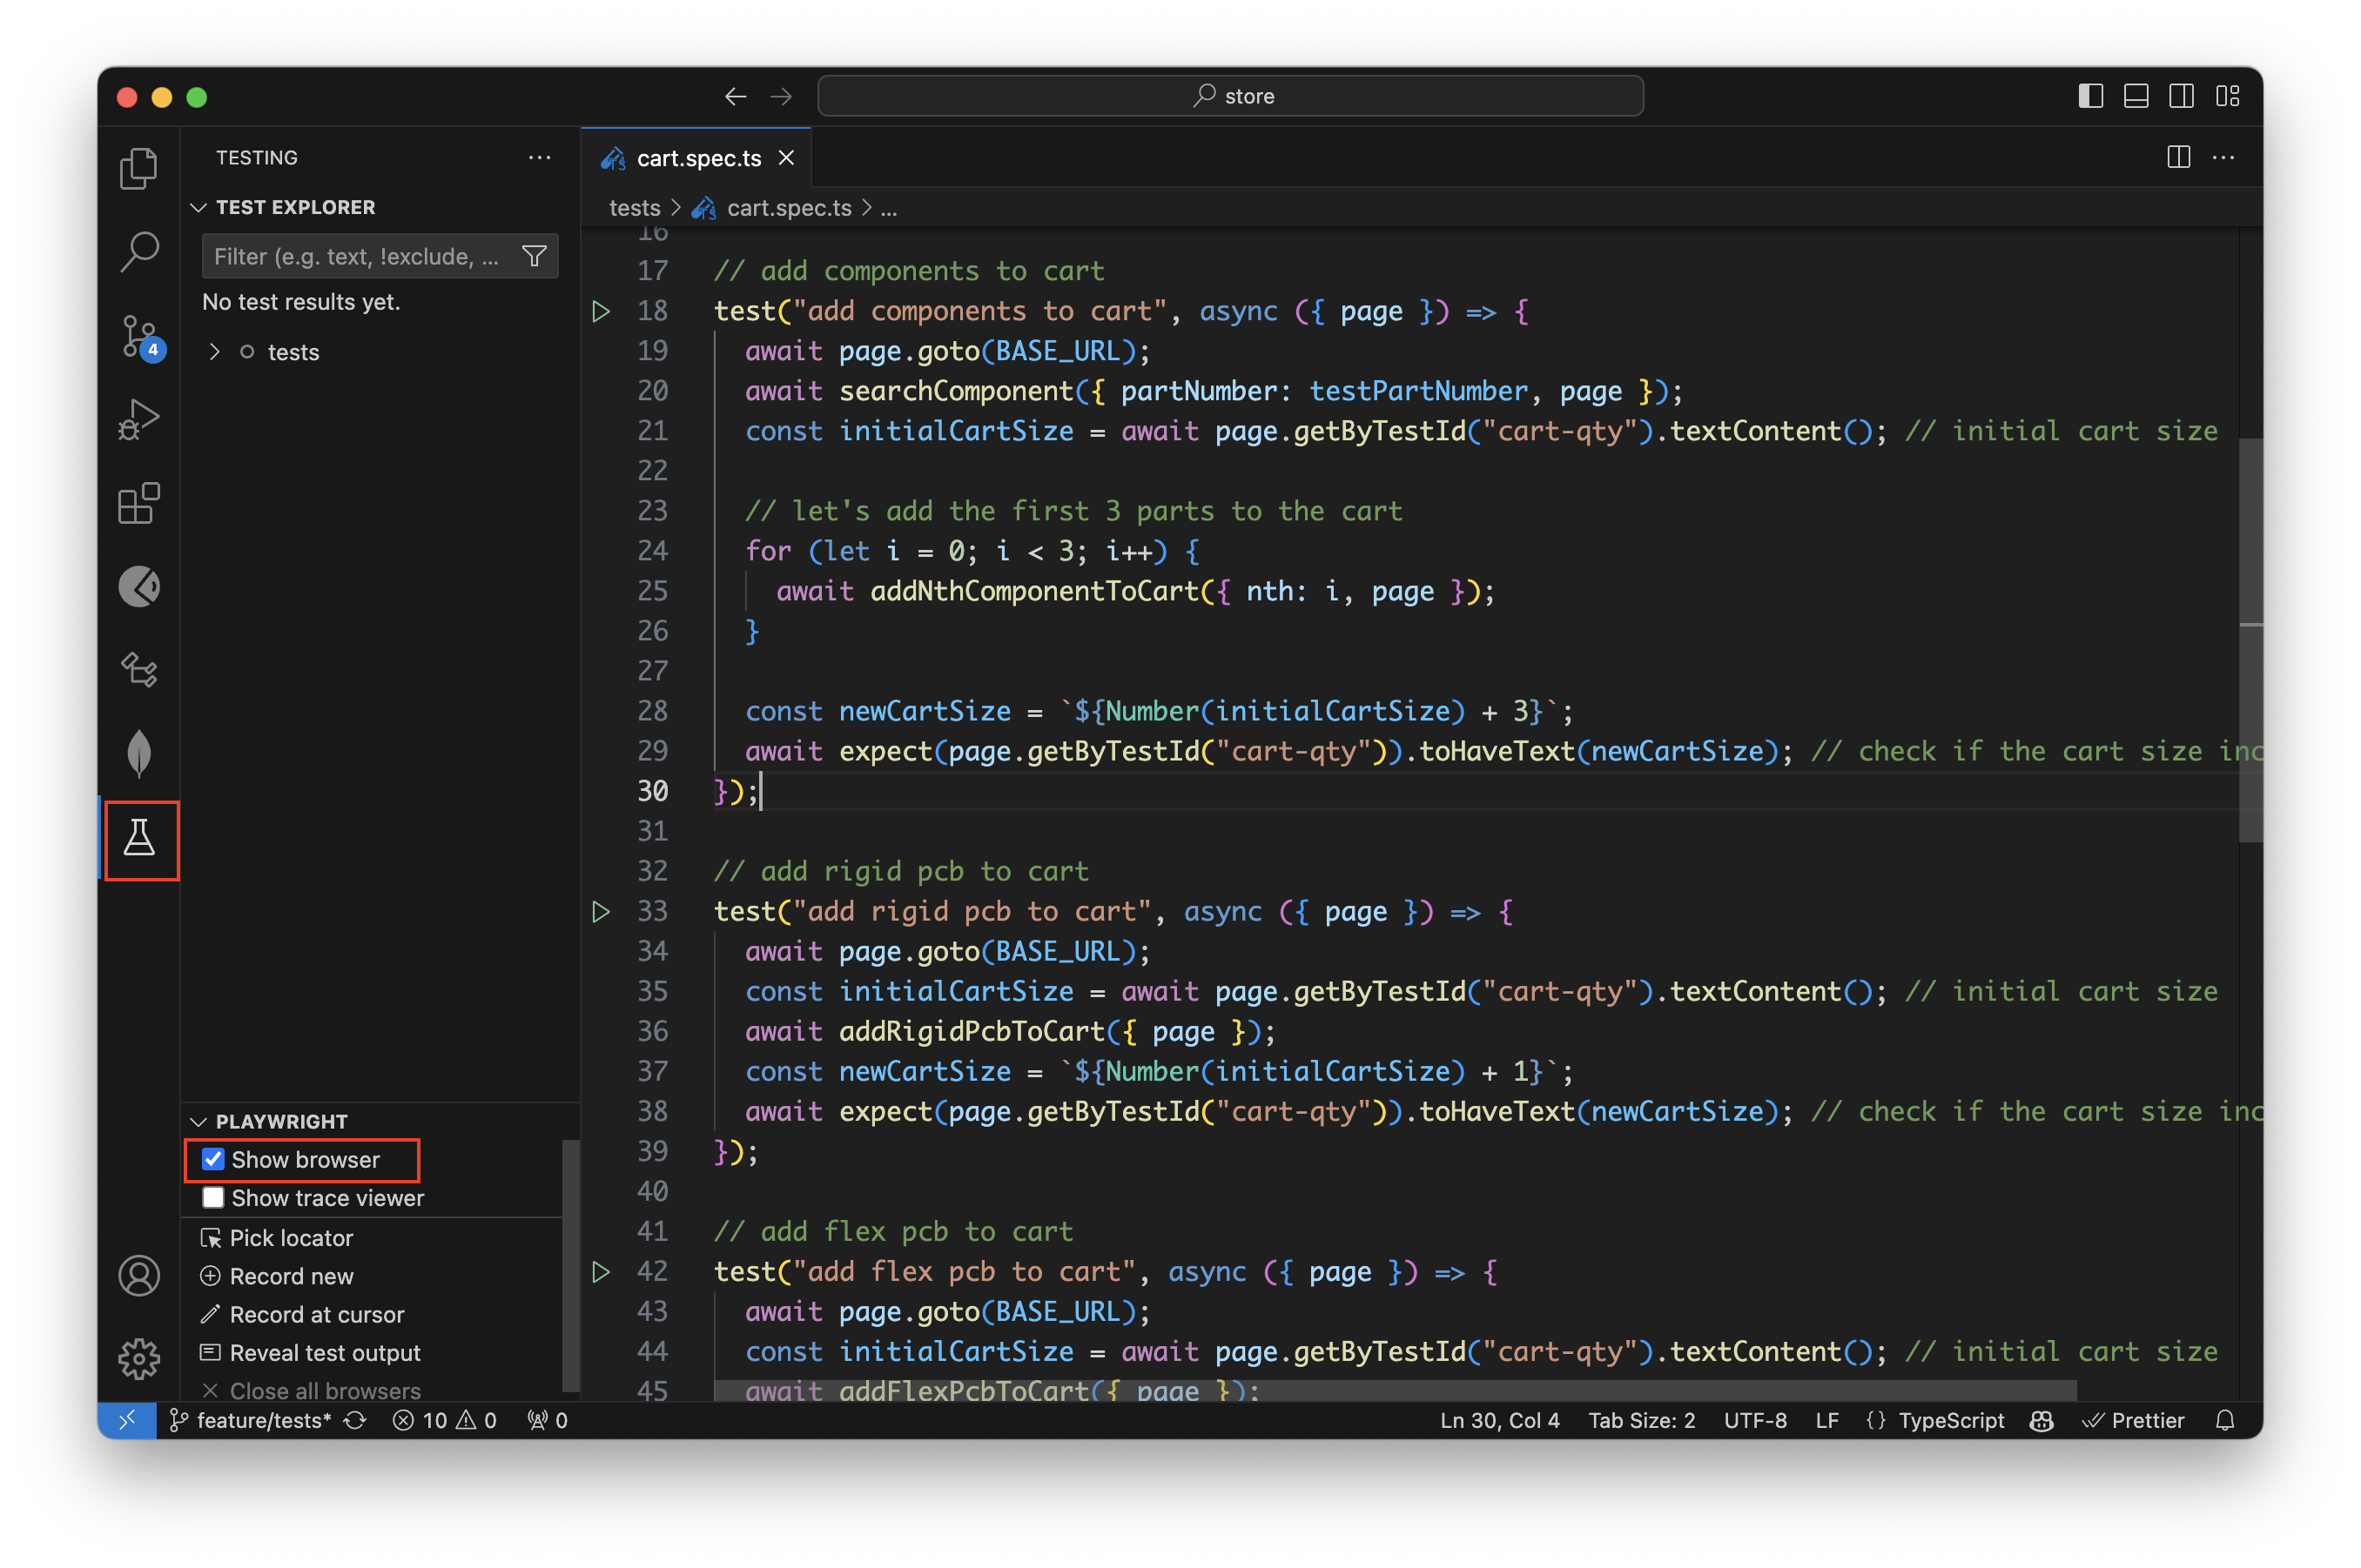This screenshot has width=2361, height=1568.
Task: Open cart.spec.ts breadcrumb item
Action: point(789,208)
